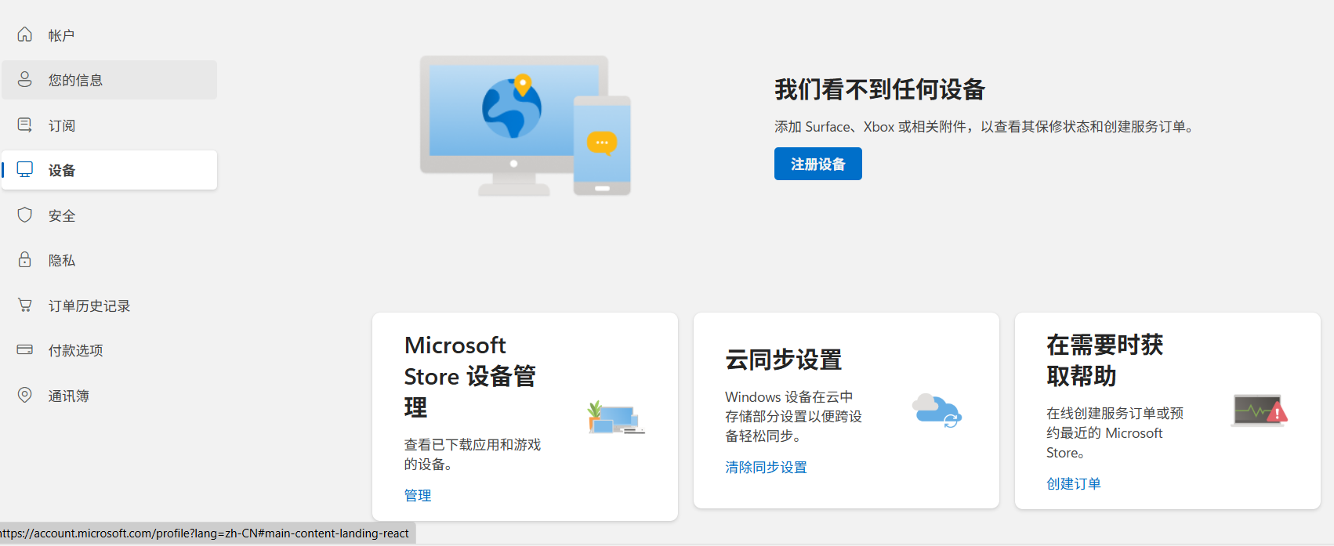Click the subscription list icon beside 订阅
Screen dimensions: 1334x546
pos(25,125)
